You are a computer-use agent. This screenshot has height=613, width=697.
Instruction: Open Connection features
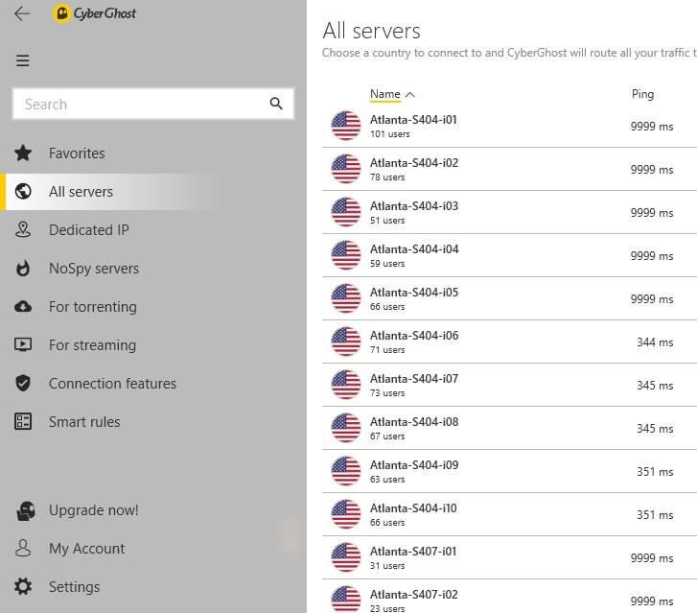tap(112, 383)
